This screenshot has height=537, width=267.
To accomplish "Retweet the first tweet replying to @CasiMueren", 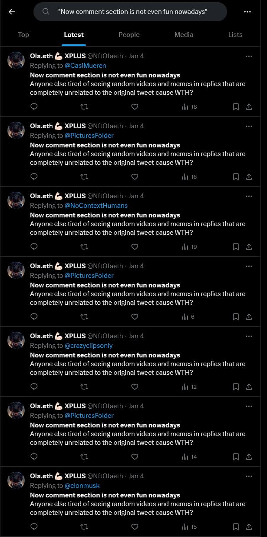I will click(84, 107).
